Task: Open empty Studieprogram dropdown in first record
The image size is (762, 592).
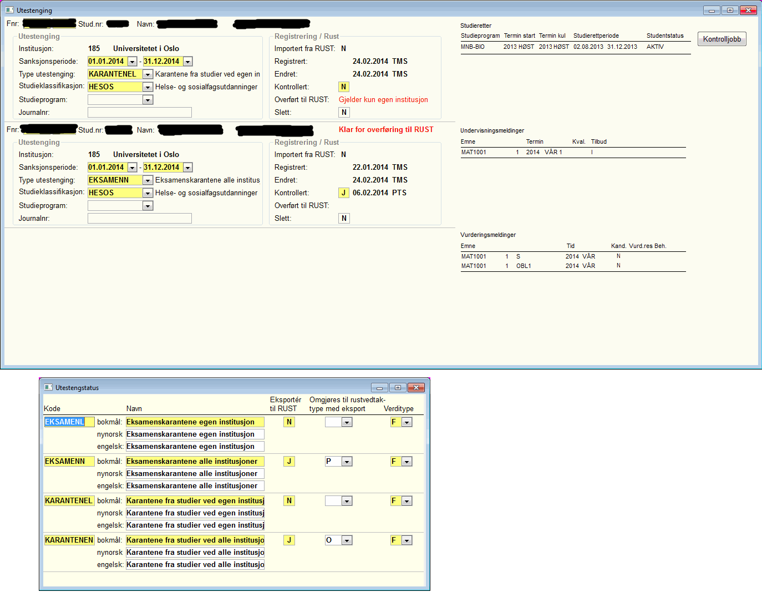Action: 148,100
